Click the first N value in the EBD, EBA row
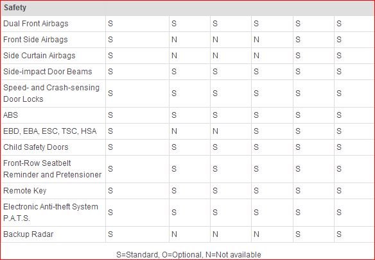This screenshot has height=260, width=375. (175, 131)
